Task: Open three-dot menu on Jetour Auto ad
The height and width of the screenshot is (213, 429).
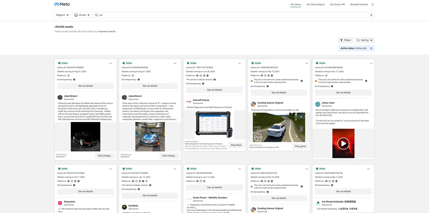Action: [371, 63]
